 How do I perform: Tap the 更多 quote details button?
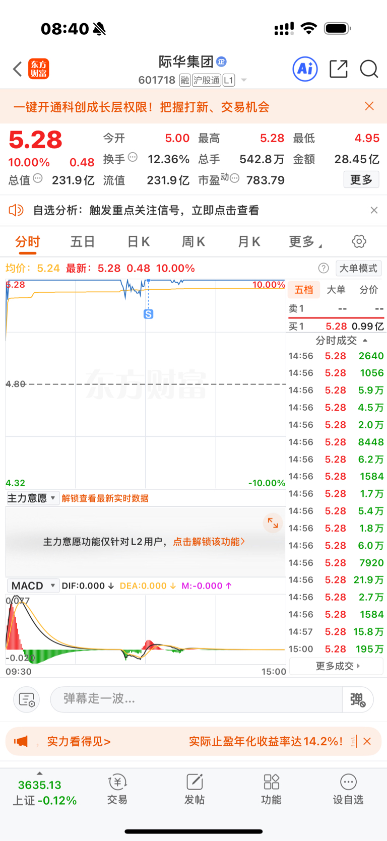(x=361, y=180)
